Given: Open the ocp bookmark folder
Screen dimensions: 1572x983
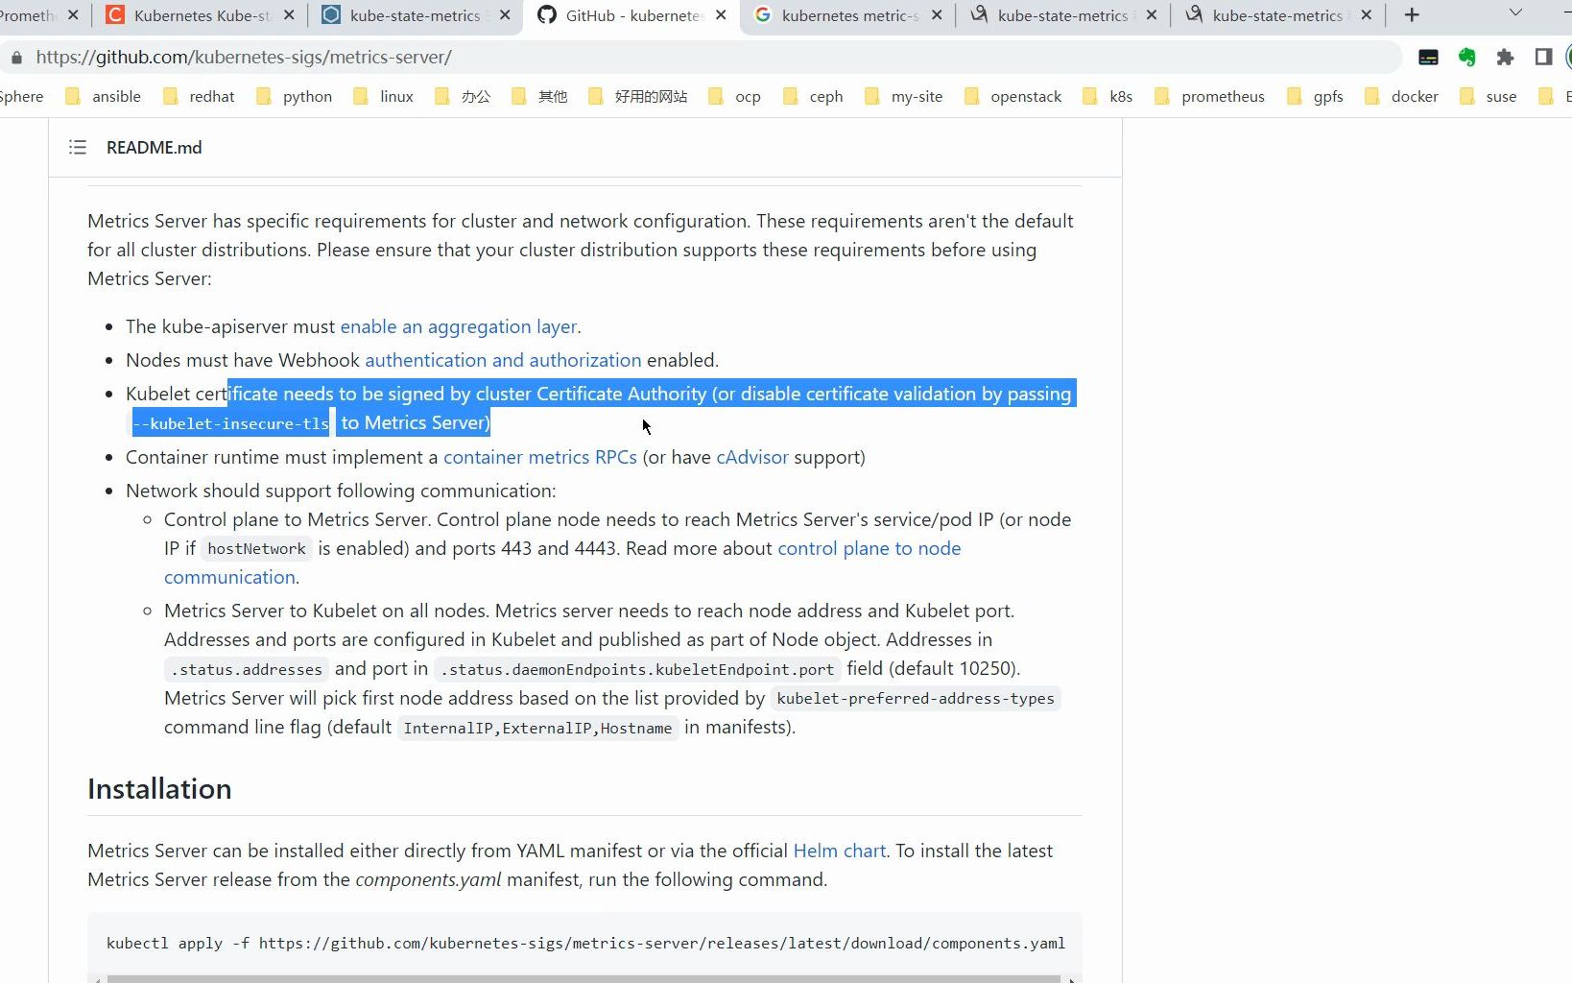Looking at the screenshot, I should click(x=735, y=96).
